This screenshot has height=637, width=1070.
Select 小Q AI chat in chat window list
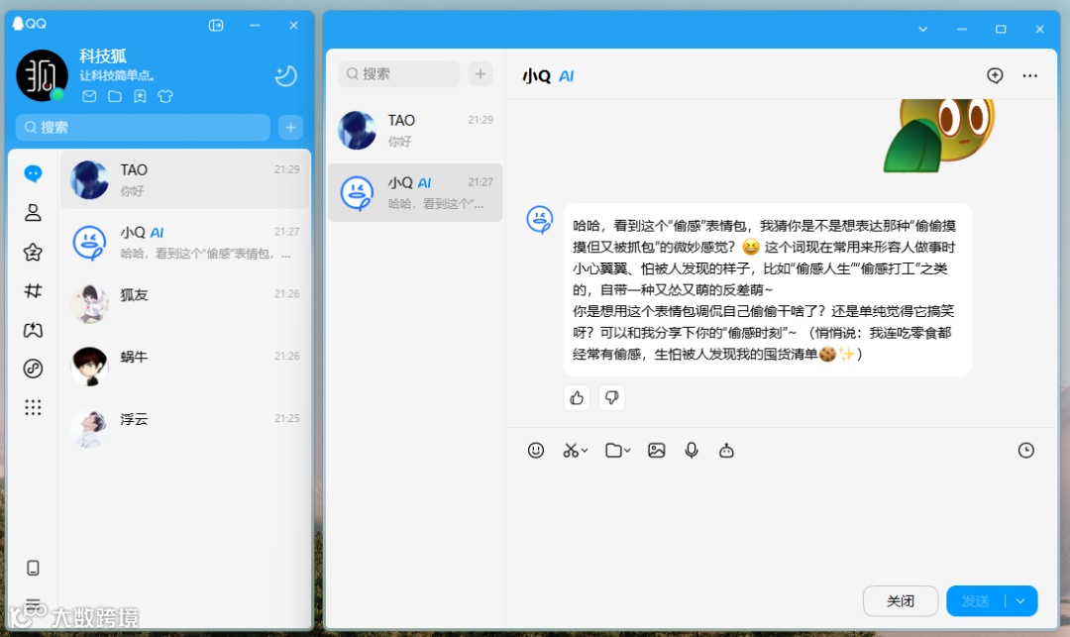415,192
